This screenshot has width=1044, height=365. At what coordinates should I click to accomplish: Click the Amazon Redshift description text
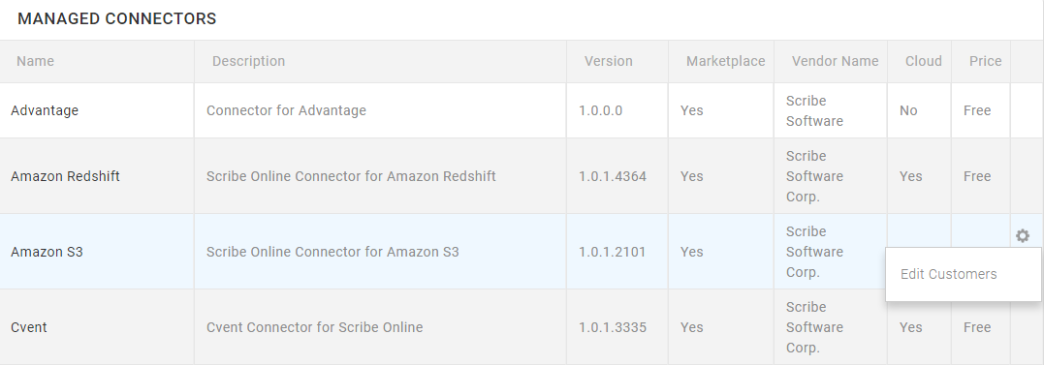click(351, 176)
